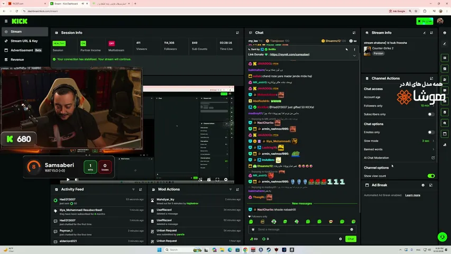Screen dimensions: 451x254
Task: Click the Persian language tag
Action: coord(378,53)
